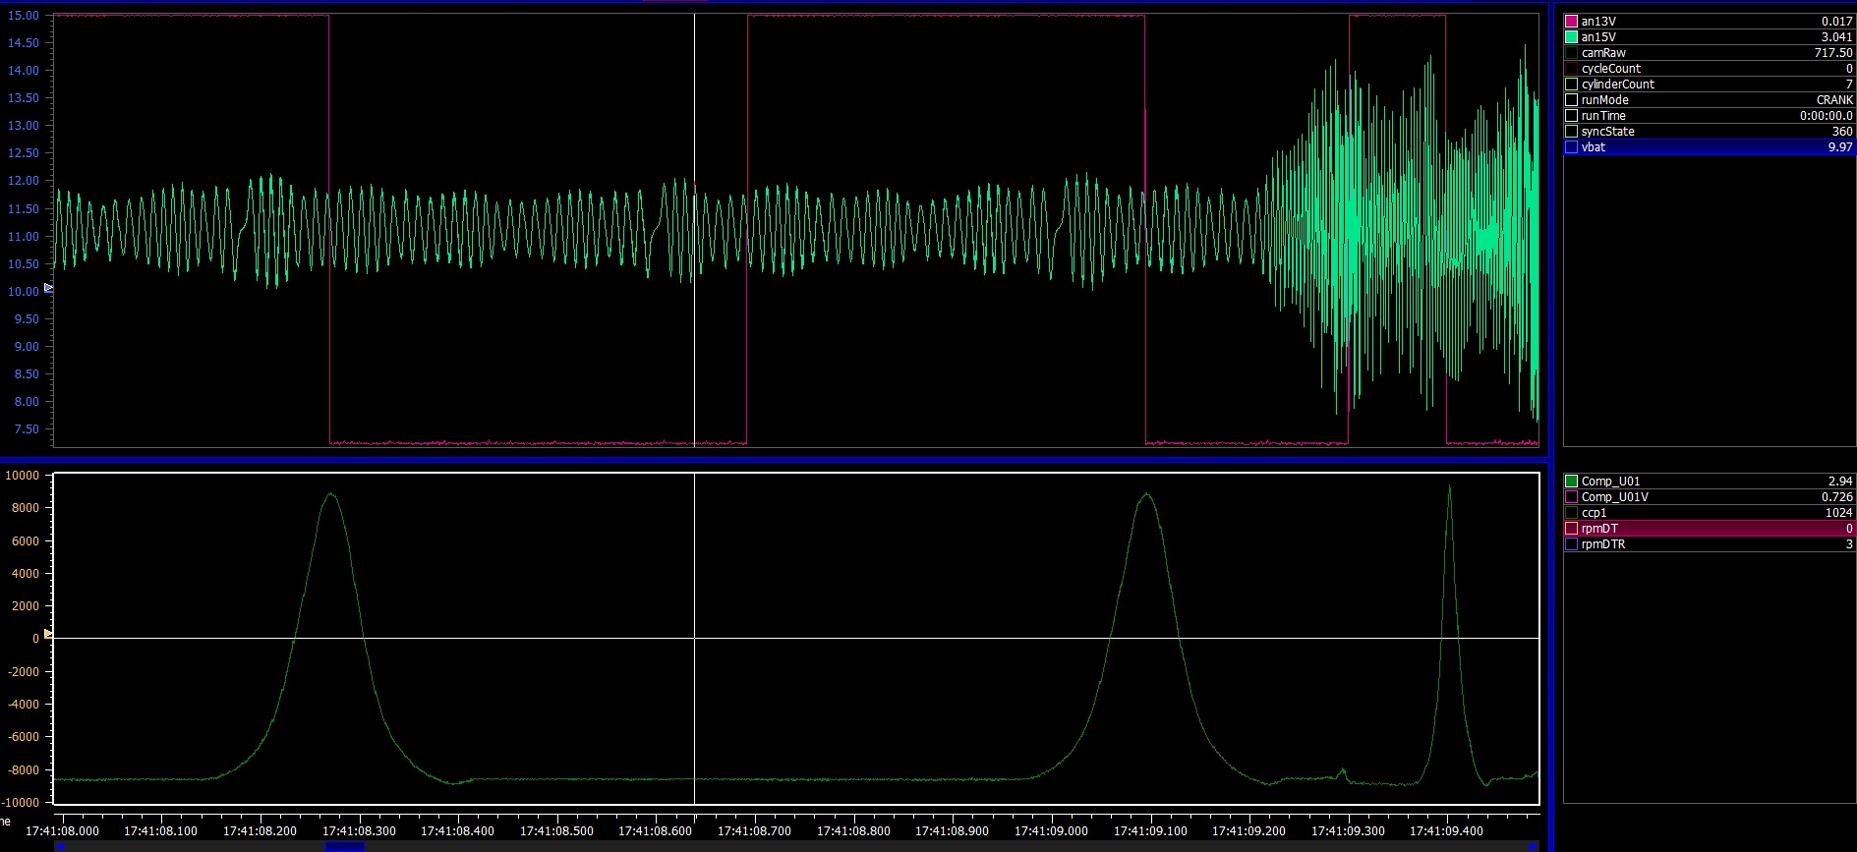Click the upper graph y-axis marker arrow
This screenshot has width=1857, height=852.
coord(48,288)
